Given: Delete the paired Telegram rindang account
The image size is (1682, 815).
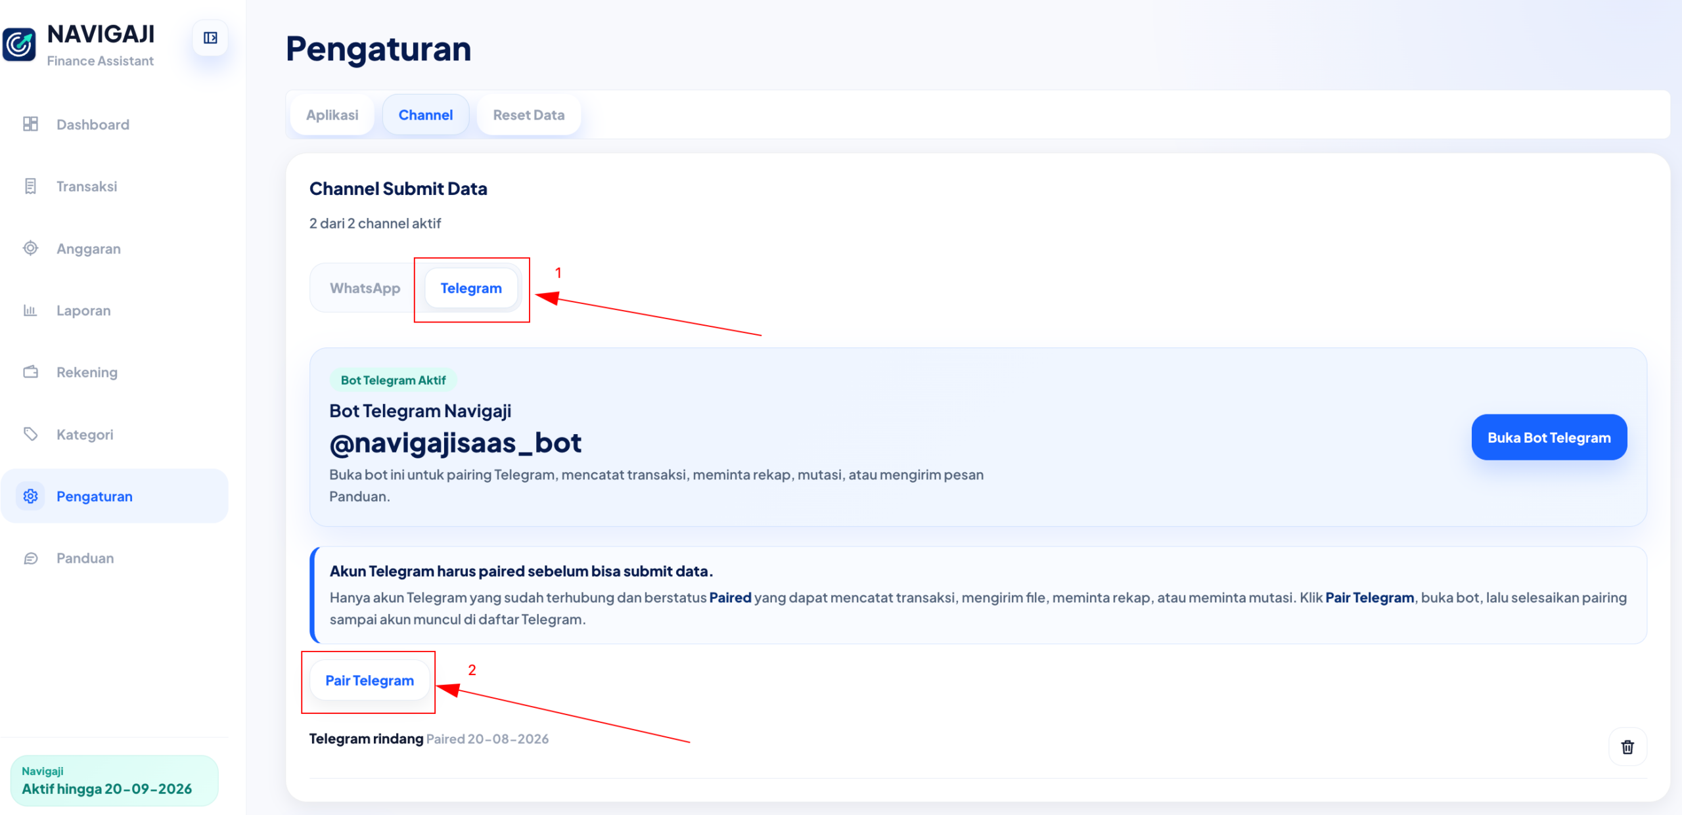Looking at the screenshot, I should click(1627, 747).
